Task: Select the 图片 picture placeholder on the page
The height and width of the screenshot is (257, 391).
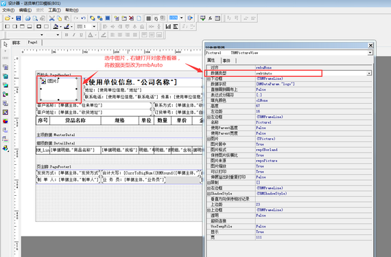Action: [x=59, y=89]
